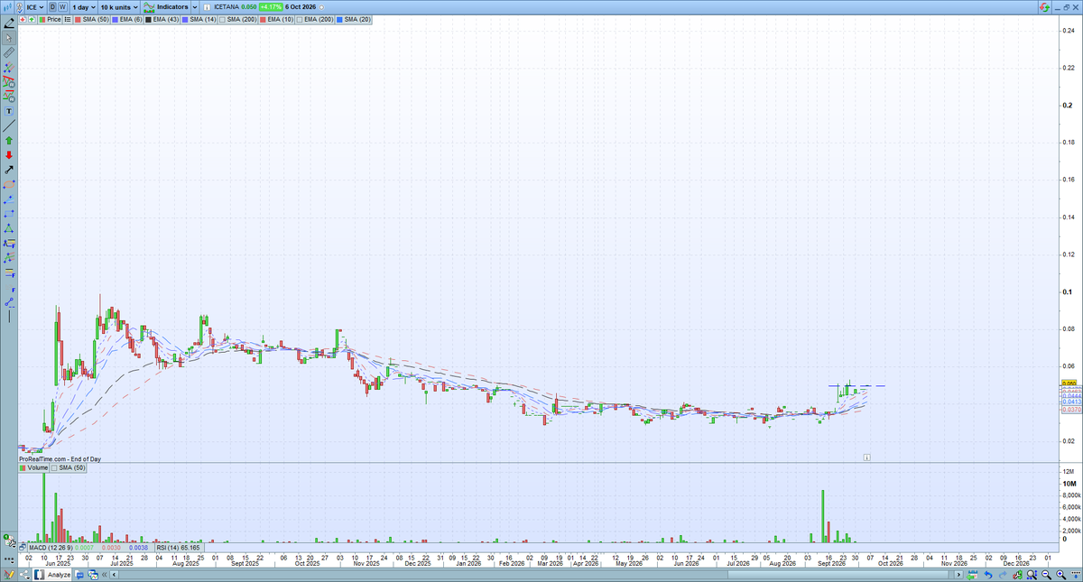This screenshot has width=1083, height=582.
Task: Toggle the SMA (14) indicator
Action: point(199,19)
